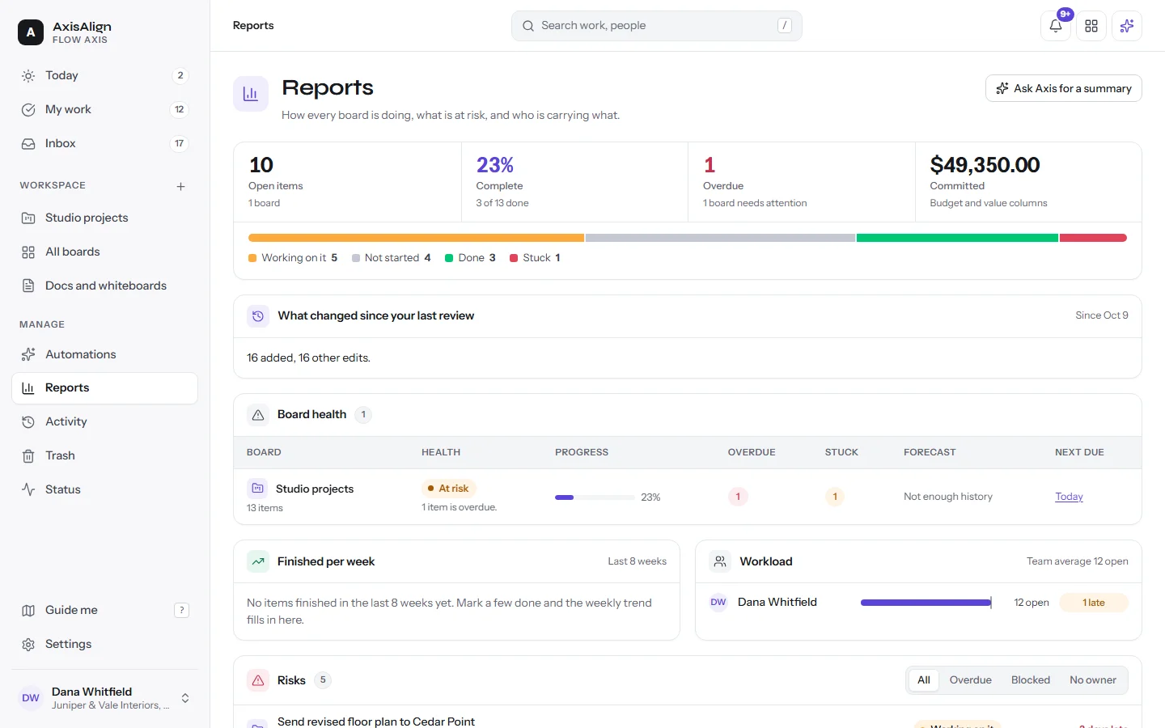
Task: Click the Workload people icon
Action: [720, 561]
